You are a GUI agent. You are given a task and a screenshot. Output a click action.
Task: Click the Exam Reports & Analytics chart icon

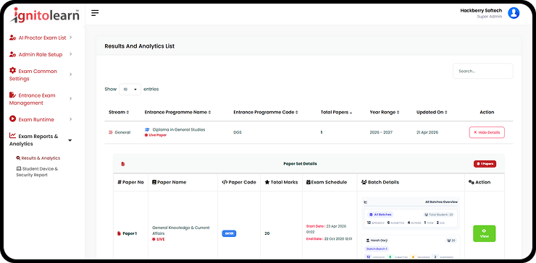point(12,136)
